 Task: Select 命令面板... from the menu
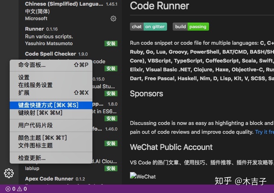point(51,65)
